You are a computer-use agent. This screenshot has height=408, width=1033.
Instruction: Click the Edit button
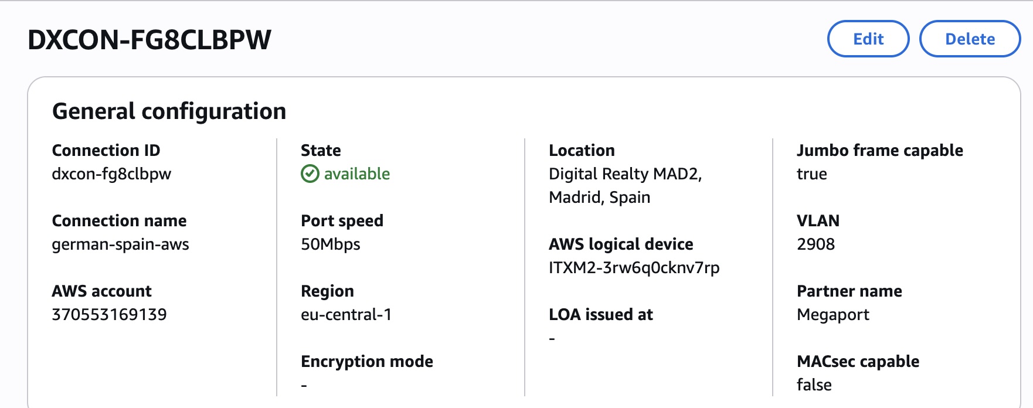coord(868,39)
